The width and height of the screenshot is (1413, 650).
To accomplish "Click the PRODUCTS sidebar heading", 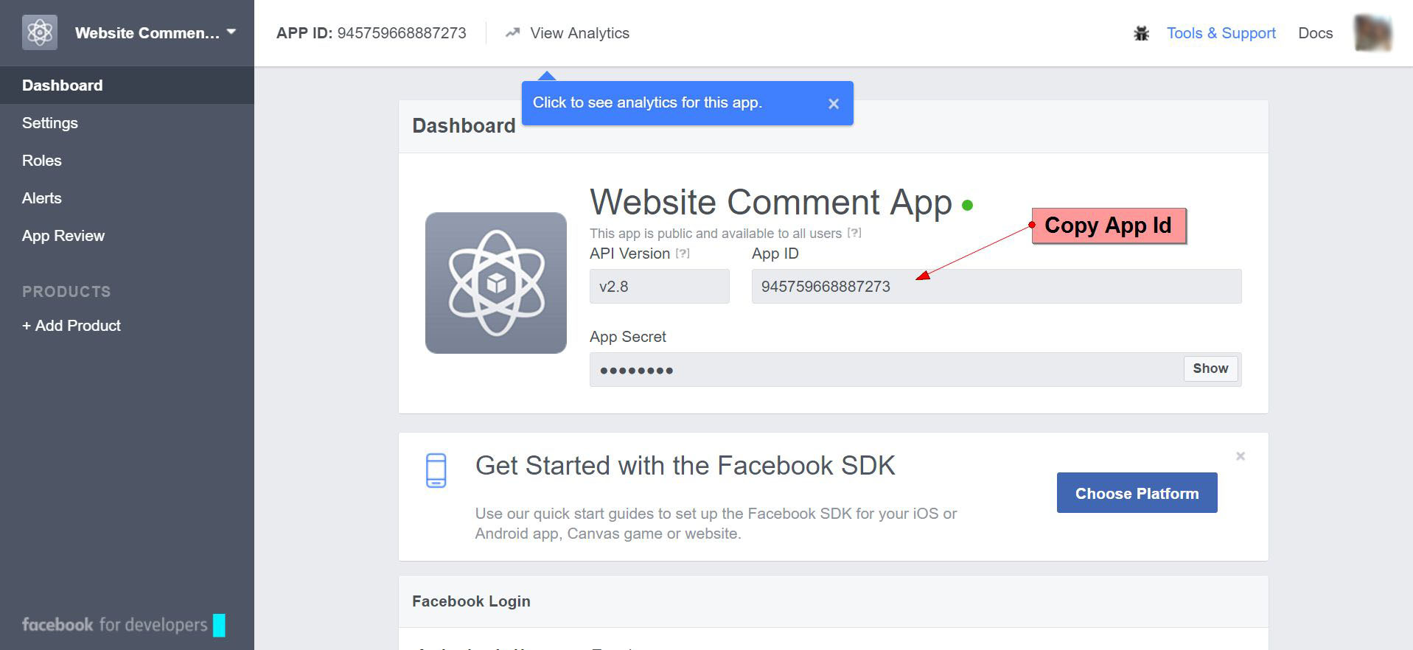I will [66, 292].
